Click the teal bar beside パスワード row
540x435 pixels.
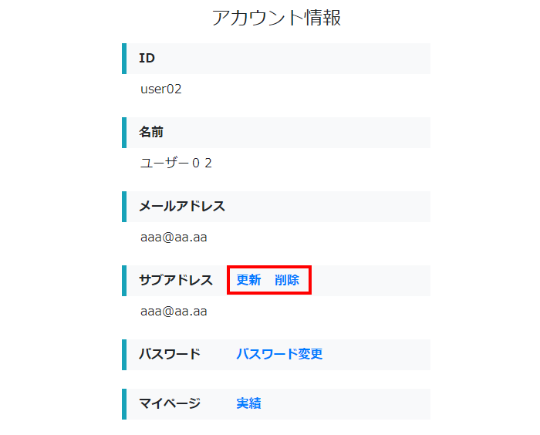click(124, 355)
